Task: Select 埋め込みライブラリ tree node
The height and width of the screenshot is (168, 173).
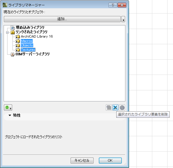Action: tap(30, 27)
